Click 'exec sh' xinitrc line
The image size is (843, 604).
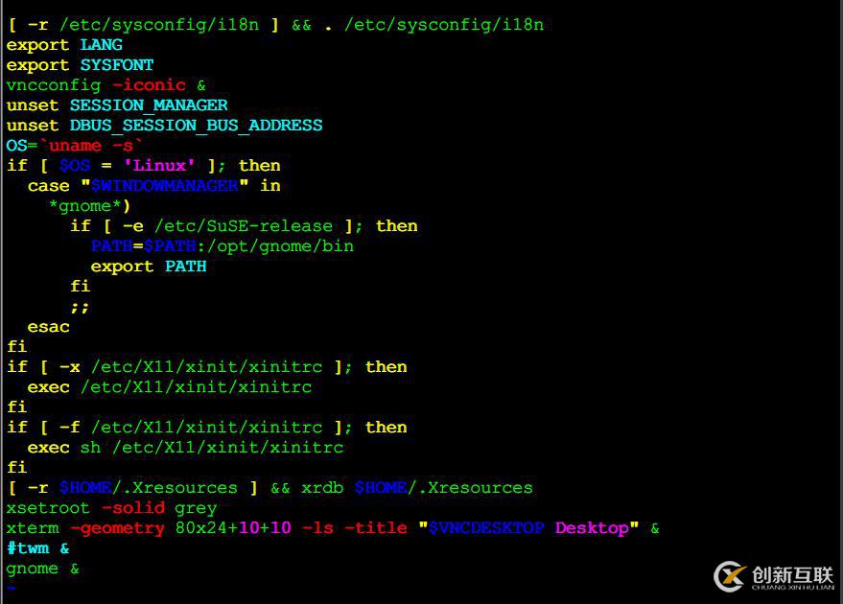pos(185,448)
